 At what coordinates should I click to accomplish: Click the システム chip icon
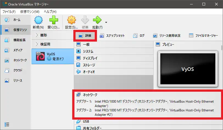point(78,51)
